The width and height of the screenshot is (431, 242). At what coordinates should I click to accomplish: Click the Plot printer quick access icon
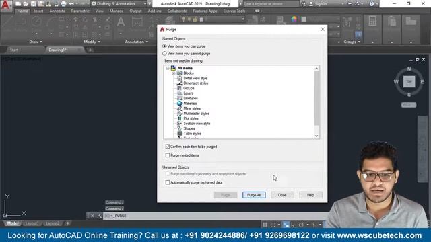pos(63,4)
